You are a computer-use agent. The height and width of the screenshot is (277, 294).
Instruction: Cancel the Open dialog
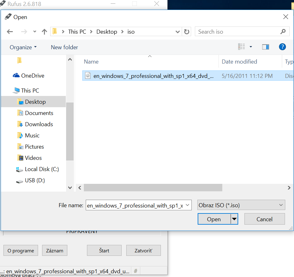pos(264,219)
